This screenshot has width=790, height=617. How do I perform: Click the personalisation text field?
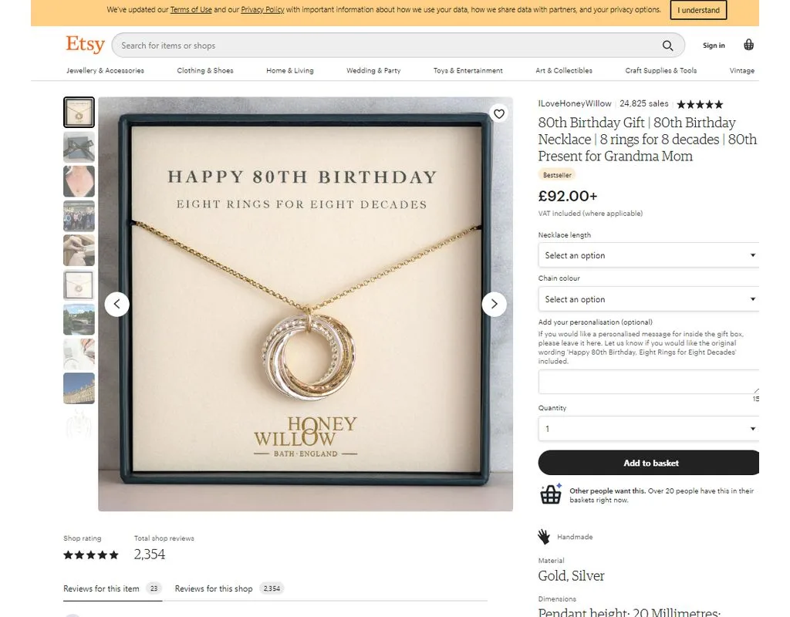click(648, 382)
